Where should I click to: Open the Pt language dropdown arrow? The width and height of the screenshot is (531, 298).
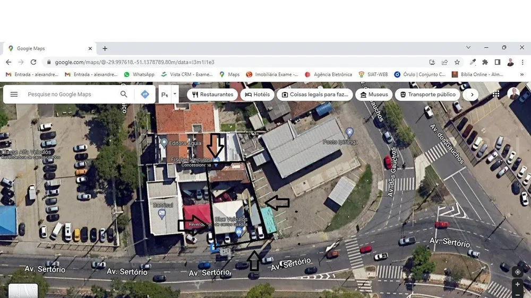(175, 94)
